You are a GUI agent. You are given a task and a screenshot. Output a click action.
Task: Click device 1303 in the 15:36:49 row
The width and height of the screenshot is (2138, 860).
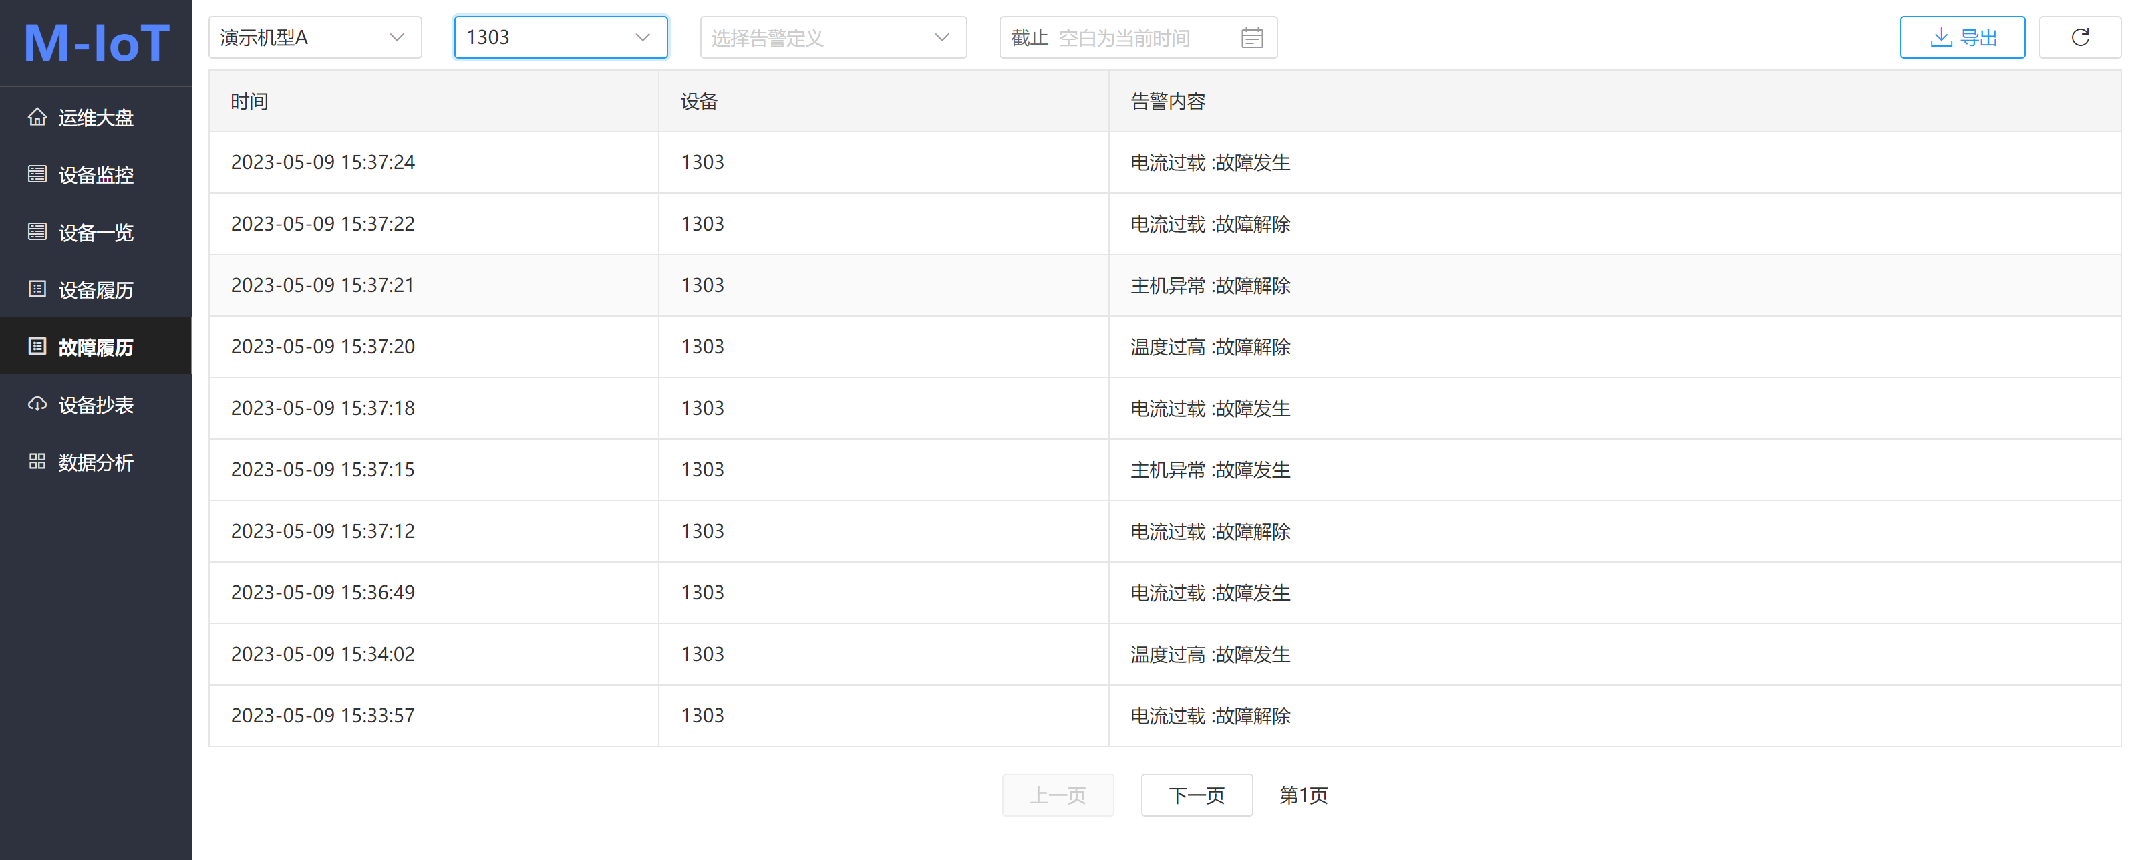702,592
